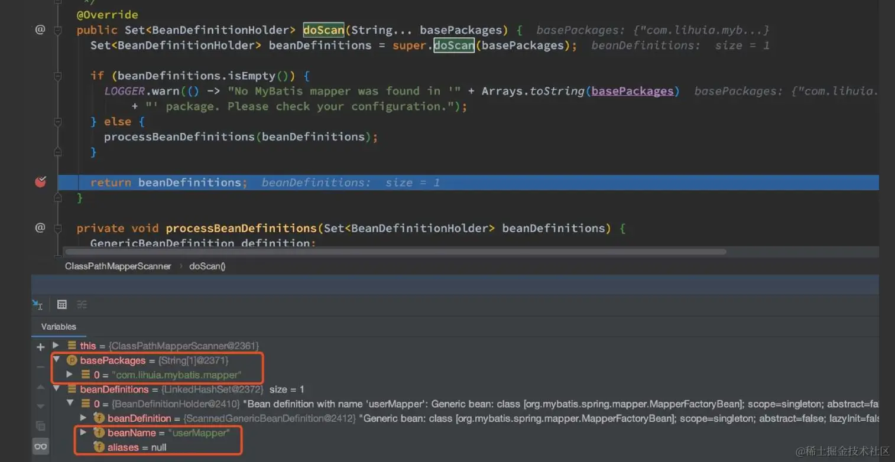This screenshot has width=895, height=462.
Task: Click the element icon beside "com.lihuia.mybatis.mapper"
Action: point(85,375)
